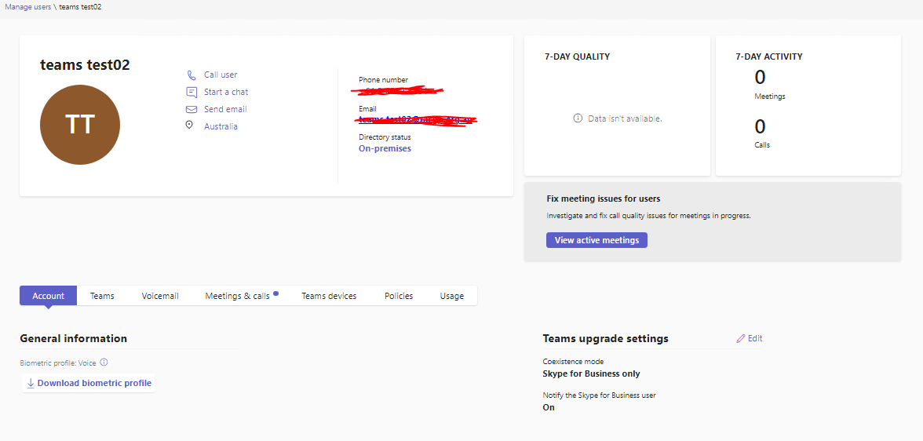Screen dimensions: 923x441
Task: Click the 'Skype for Business only' coexistence value
Action: (x=591, y=374)
